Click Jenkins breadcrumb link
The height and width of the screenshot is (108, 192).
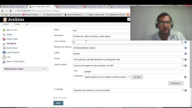coord(6,24)
